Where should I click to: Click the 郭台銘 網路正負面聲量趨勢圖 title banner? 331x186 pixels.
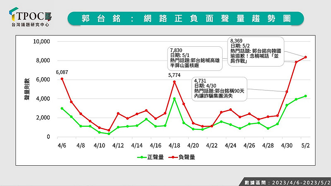(x=185, y=19)
